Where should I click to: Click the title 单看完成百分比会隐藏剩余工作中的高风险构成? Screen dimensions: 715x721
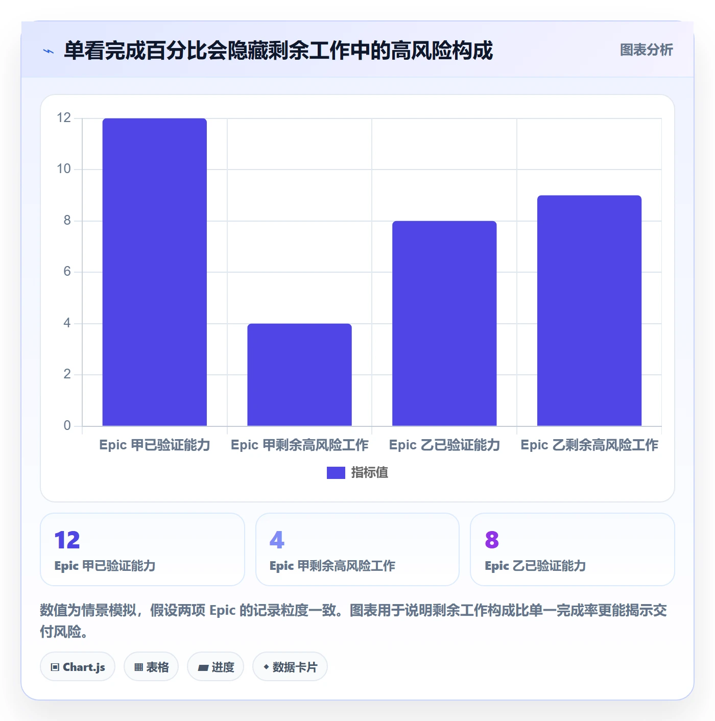(x=278, y=51)
